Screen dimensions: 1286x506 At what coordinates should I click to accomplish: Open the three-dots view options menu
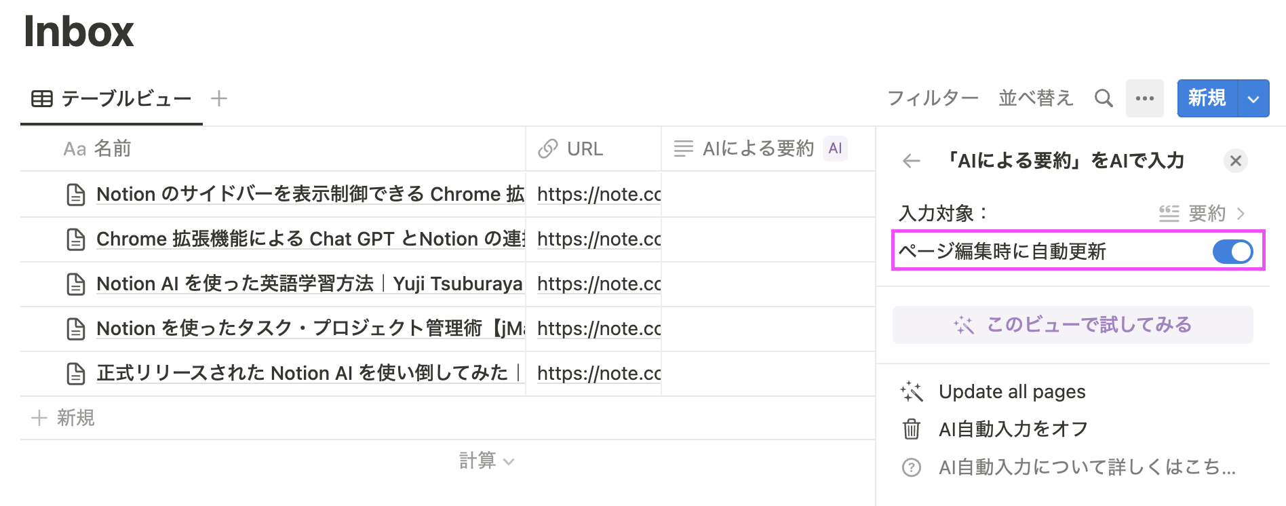(1145, 98)
